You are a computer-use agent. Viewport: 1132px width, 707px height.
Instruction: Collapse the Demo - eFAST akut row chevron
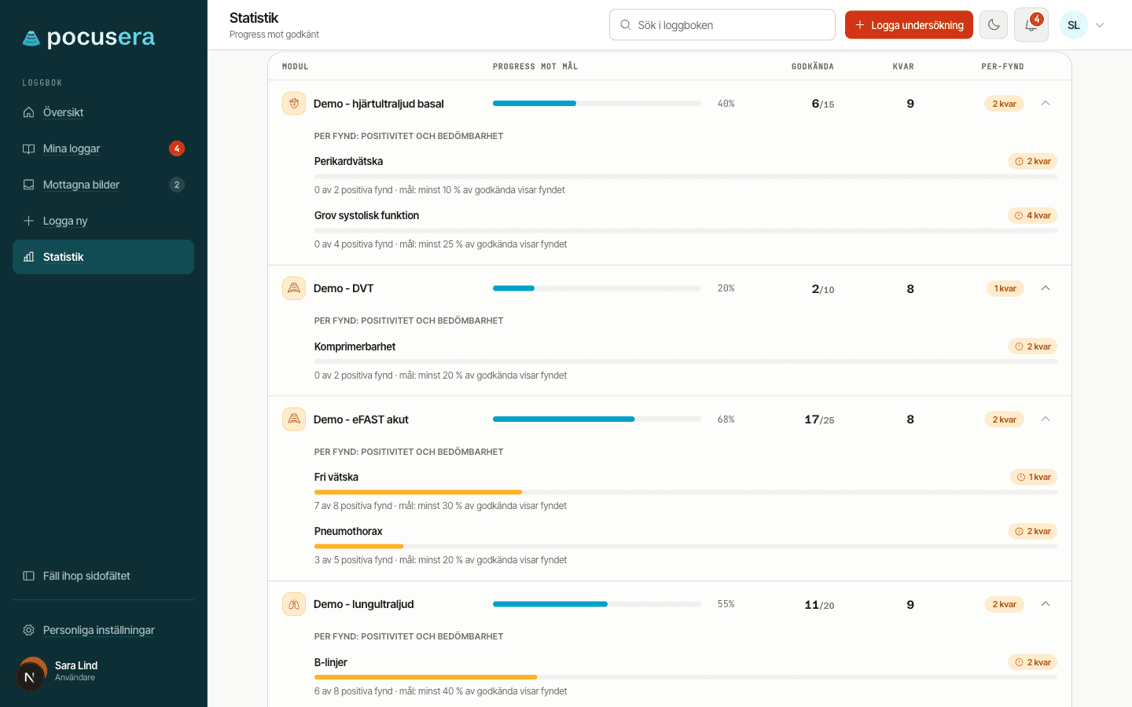(x=1046, y=419)
